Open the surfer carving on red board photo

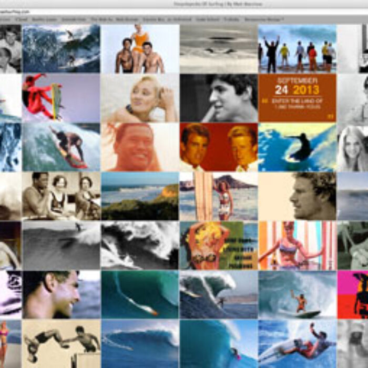pos(62,147)
